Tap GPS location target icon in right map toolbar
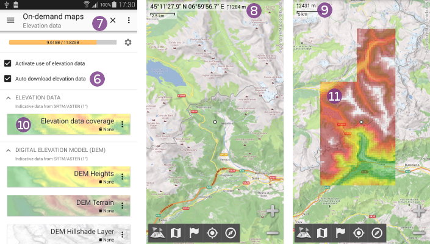The height and width of the screenshot is (244, 430). click(x=359, y=233)
